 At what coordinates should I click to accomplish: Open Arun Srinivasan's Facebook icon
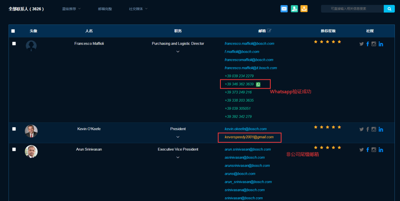click(368, 150)
